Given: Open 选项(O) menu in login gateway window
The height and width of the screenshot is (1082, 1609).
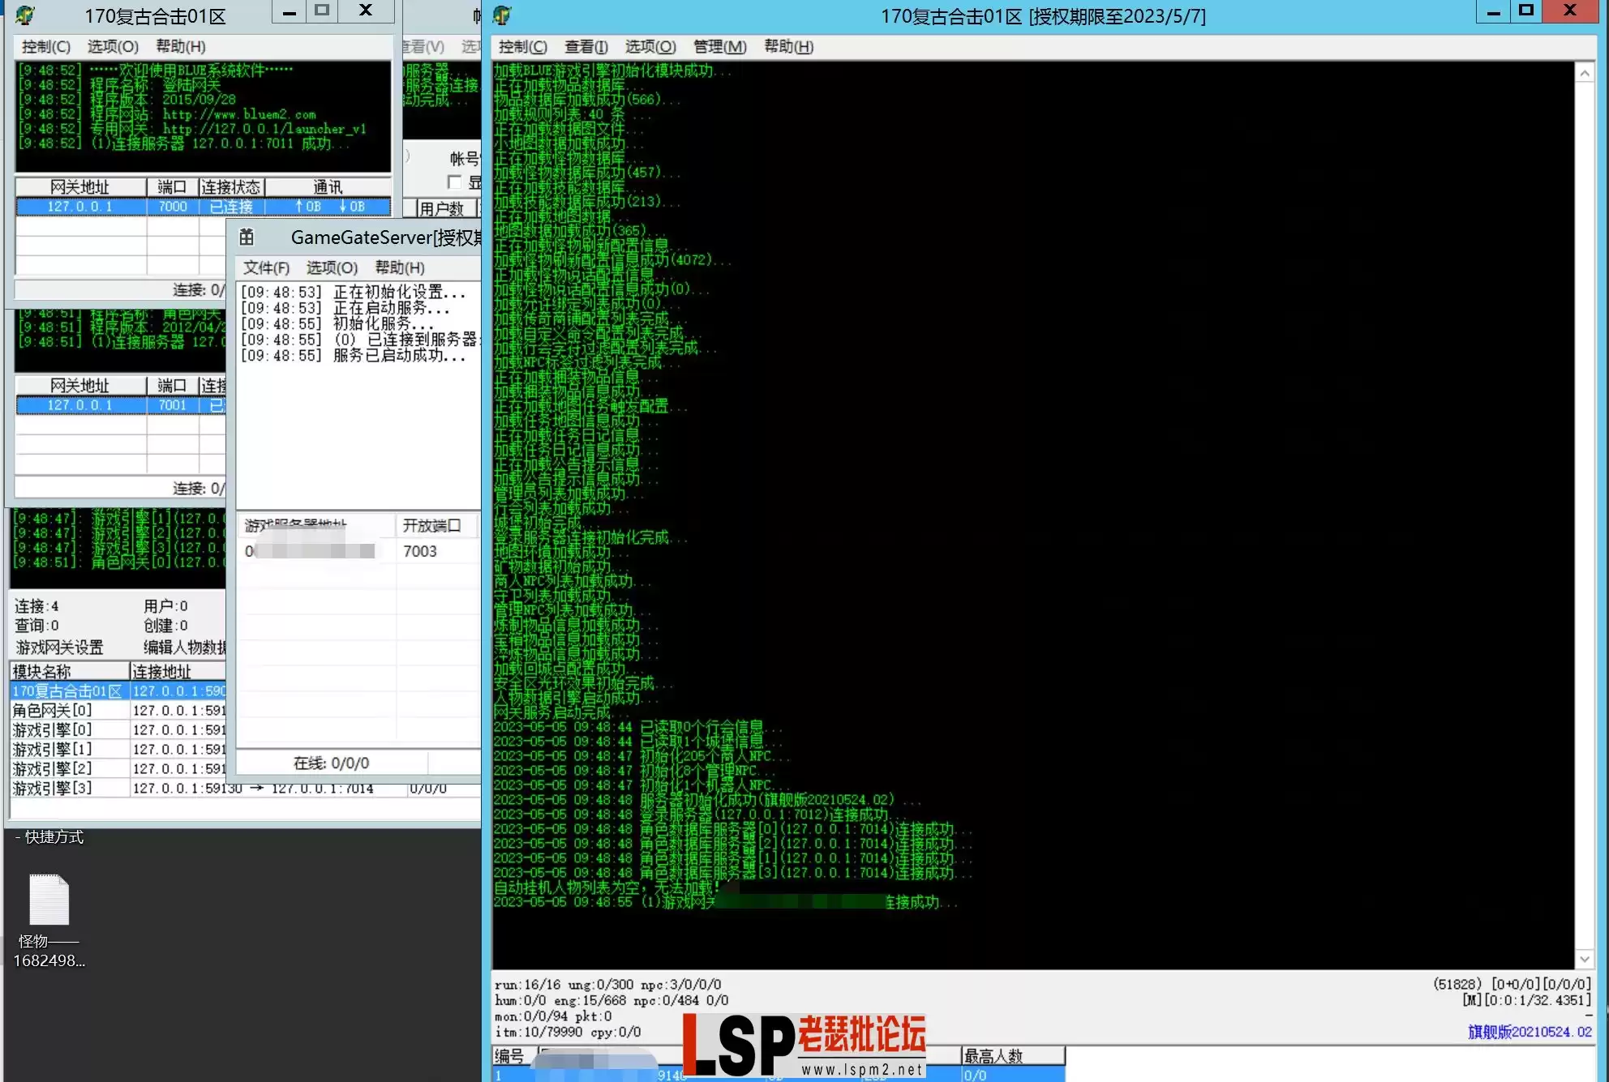Looking at the screenshot, I should pos(113,47).
